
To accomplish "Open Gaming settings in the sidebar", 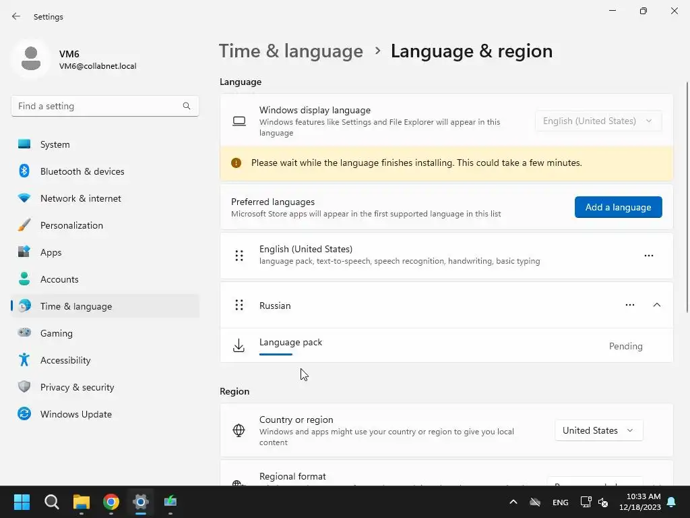I will click(105, 333).
